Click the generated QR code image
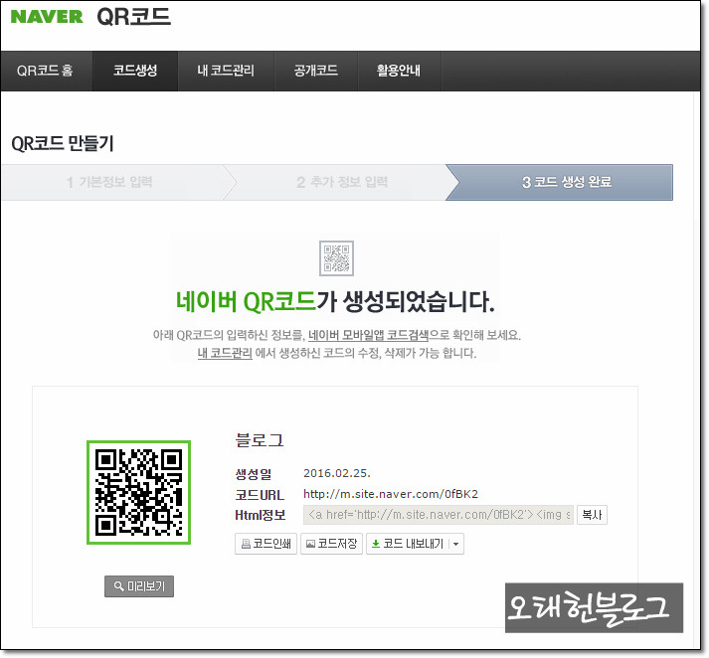The height and width of the screenshot is (658, 709). (x=138, y=492)
